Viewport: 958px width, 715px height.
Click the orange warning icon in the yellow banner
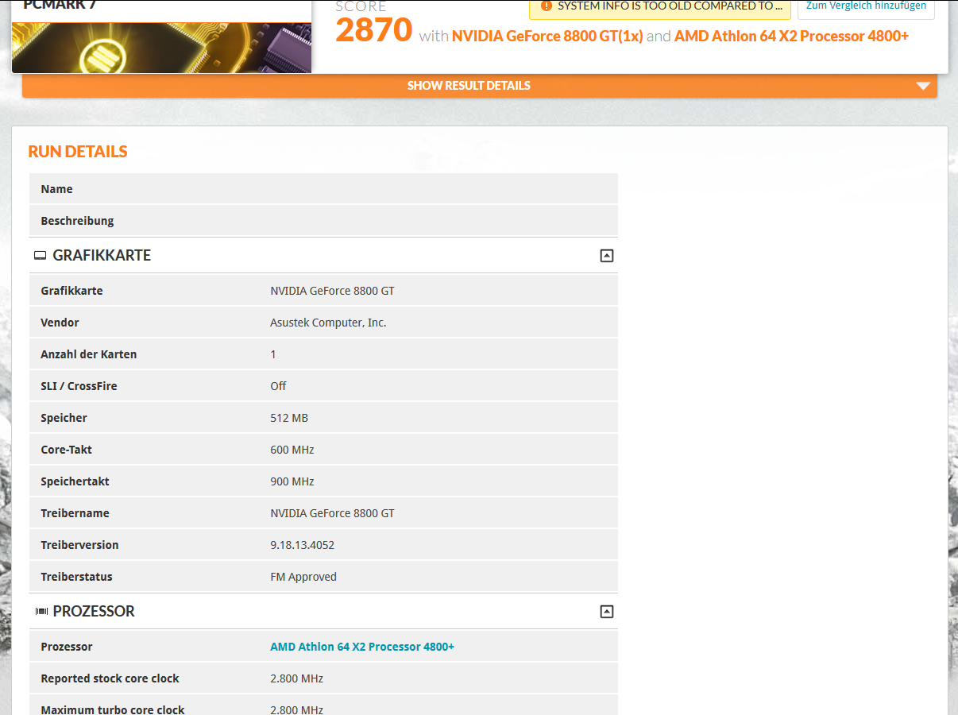[545, 6]
